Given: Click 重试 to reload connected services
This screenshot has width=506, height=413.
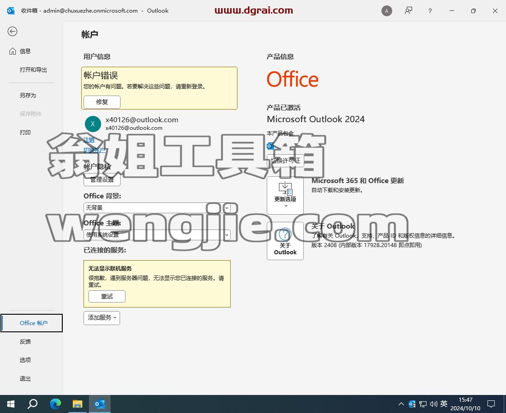Looking at the screenshot, I should [x=107, y=296].
